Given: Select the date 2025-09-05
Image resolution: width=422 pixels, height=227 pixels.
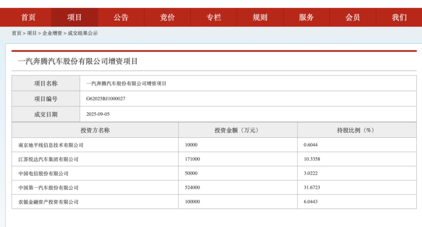Looking at the screenshot, I should 98,114.
